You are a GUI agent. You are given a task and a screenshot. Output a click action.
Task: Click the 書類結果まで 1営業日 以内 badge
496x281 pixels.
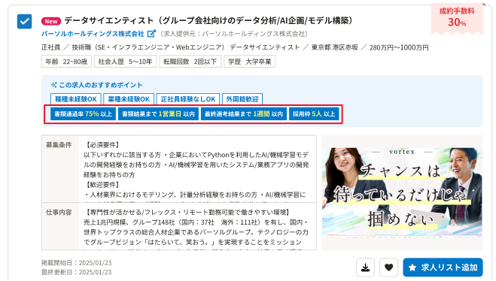(x=159, y=114)
